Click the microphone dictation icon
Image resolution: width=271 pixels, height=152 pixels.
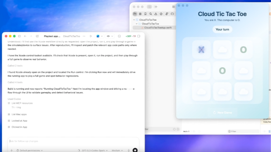coord(129,150)
